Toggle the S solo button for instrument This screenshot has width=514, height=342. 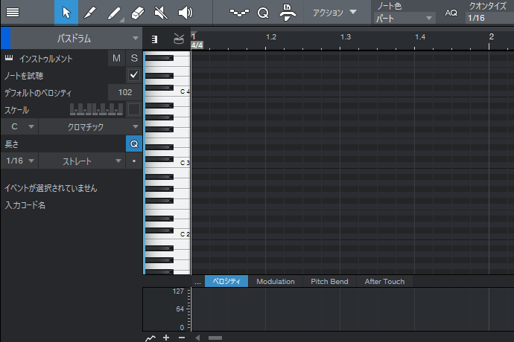(134, 58)
